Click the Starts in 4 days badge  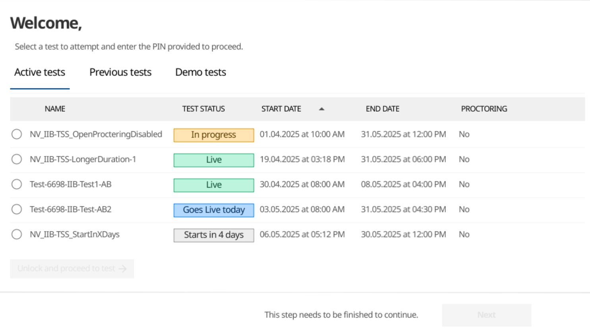click(213, 235)
